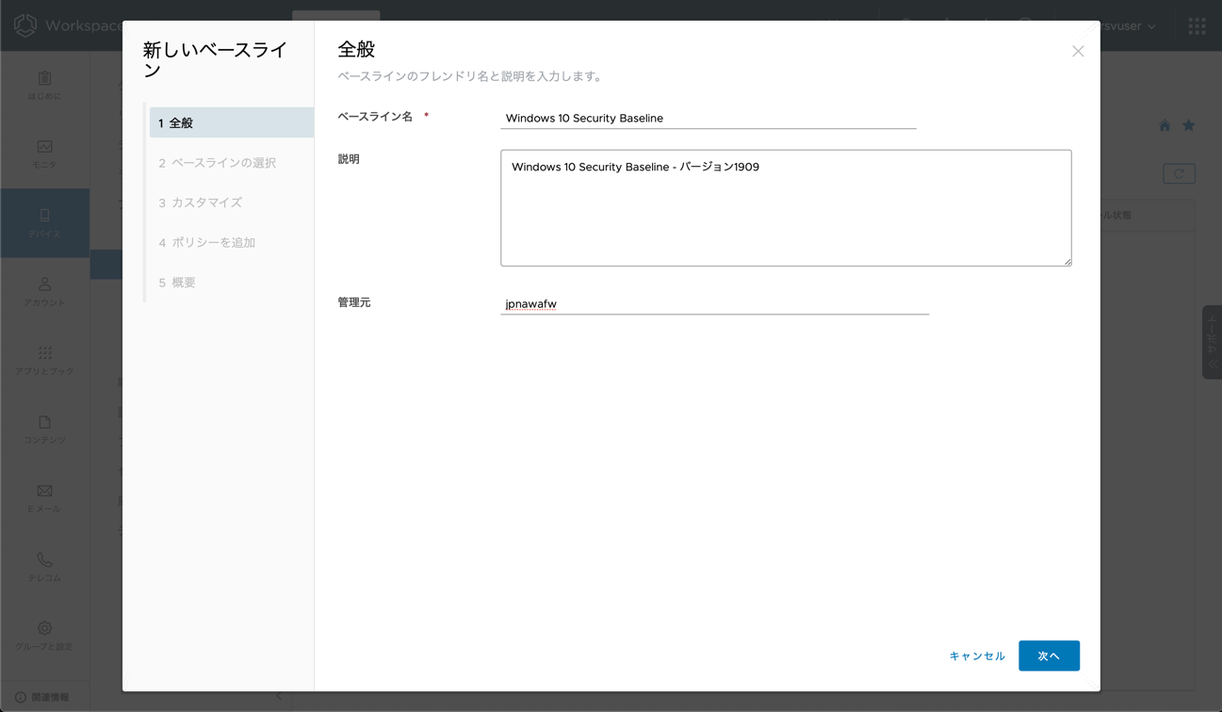
Task: Click the star favorite icon
Action: [1189, 125]
